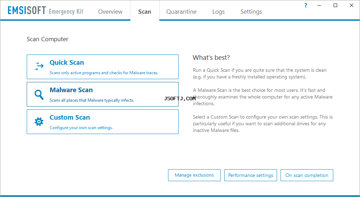This screenshot has width=360, height=197.
Task: Start a Quick Scan
Action: coord(103,67)
